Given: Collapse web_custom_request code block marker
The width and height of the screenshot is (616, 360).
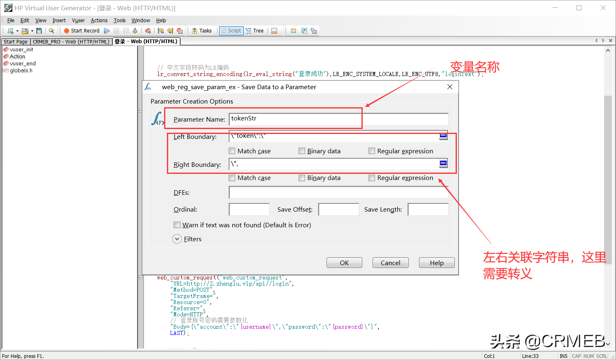Looking at the screenshot, I should coord(141,277).
